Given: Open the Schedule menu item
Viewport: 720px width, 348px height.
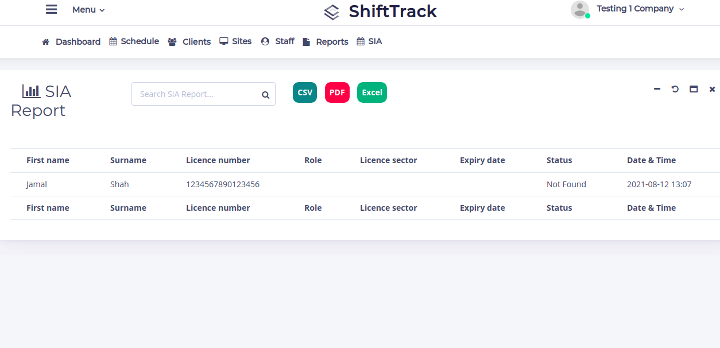Looking at the screenshot, I should pyautogui.click(x=134, y=41).
